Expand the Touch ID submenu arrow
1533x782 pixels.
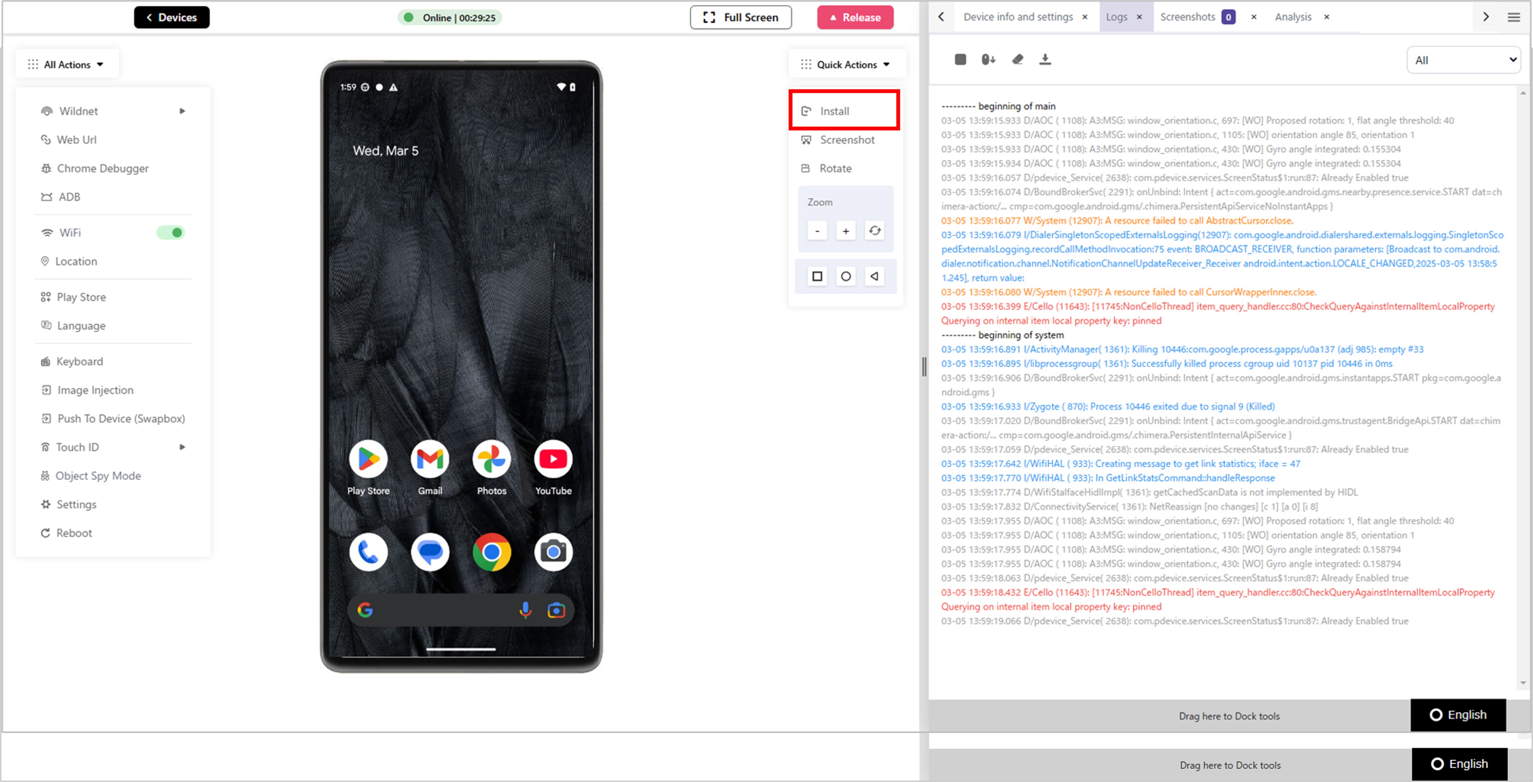[182, 447]
